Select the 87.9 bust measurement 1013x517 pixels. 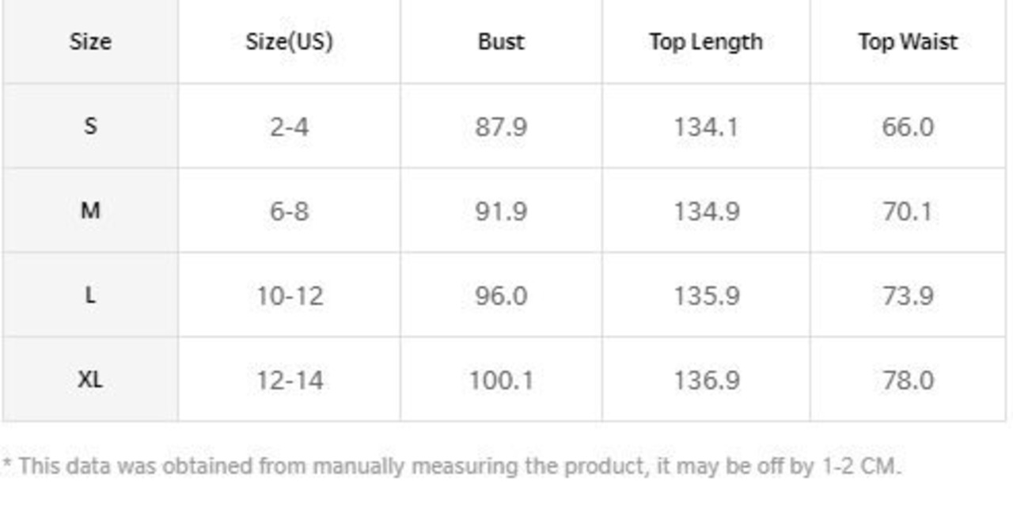click(501, 127)
